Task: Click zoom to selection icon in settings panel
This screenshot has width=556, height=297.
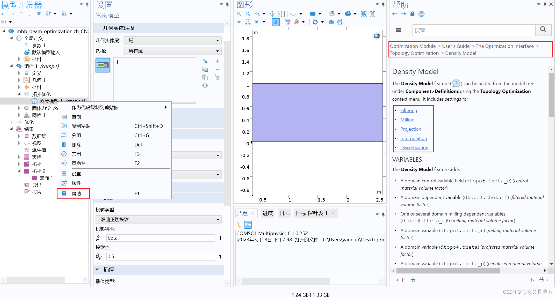Action: tap(205, 85)
